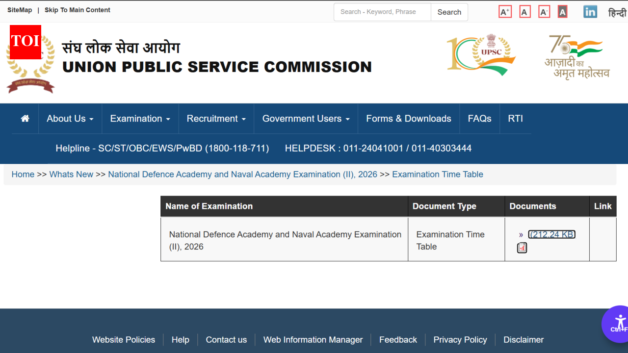628x353 pixels.
Task: Click Azadi Ka Amrit Mahotsav logo
Action: 577,57
